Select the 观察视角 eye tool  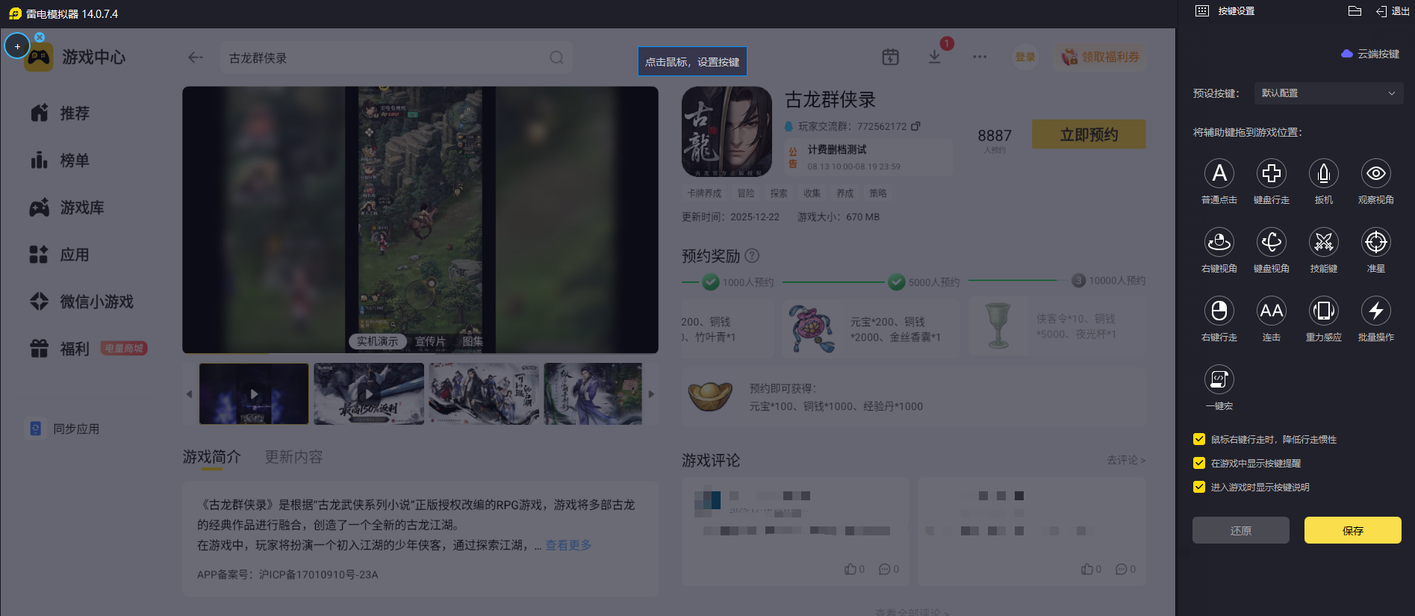tap(1376, 173)
